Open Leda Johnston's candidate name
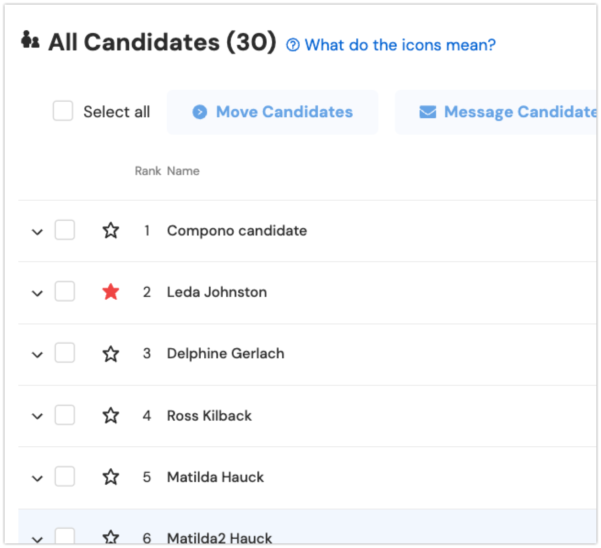 (217, 292)
